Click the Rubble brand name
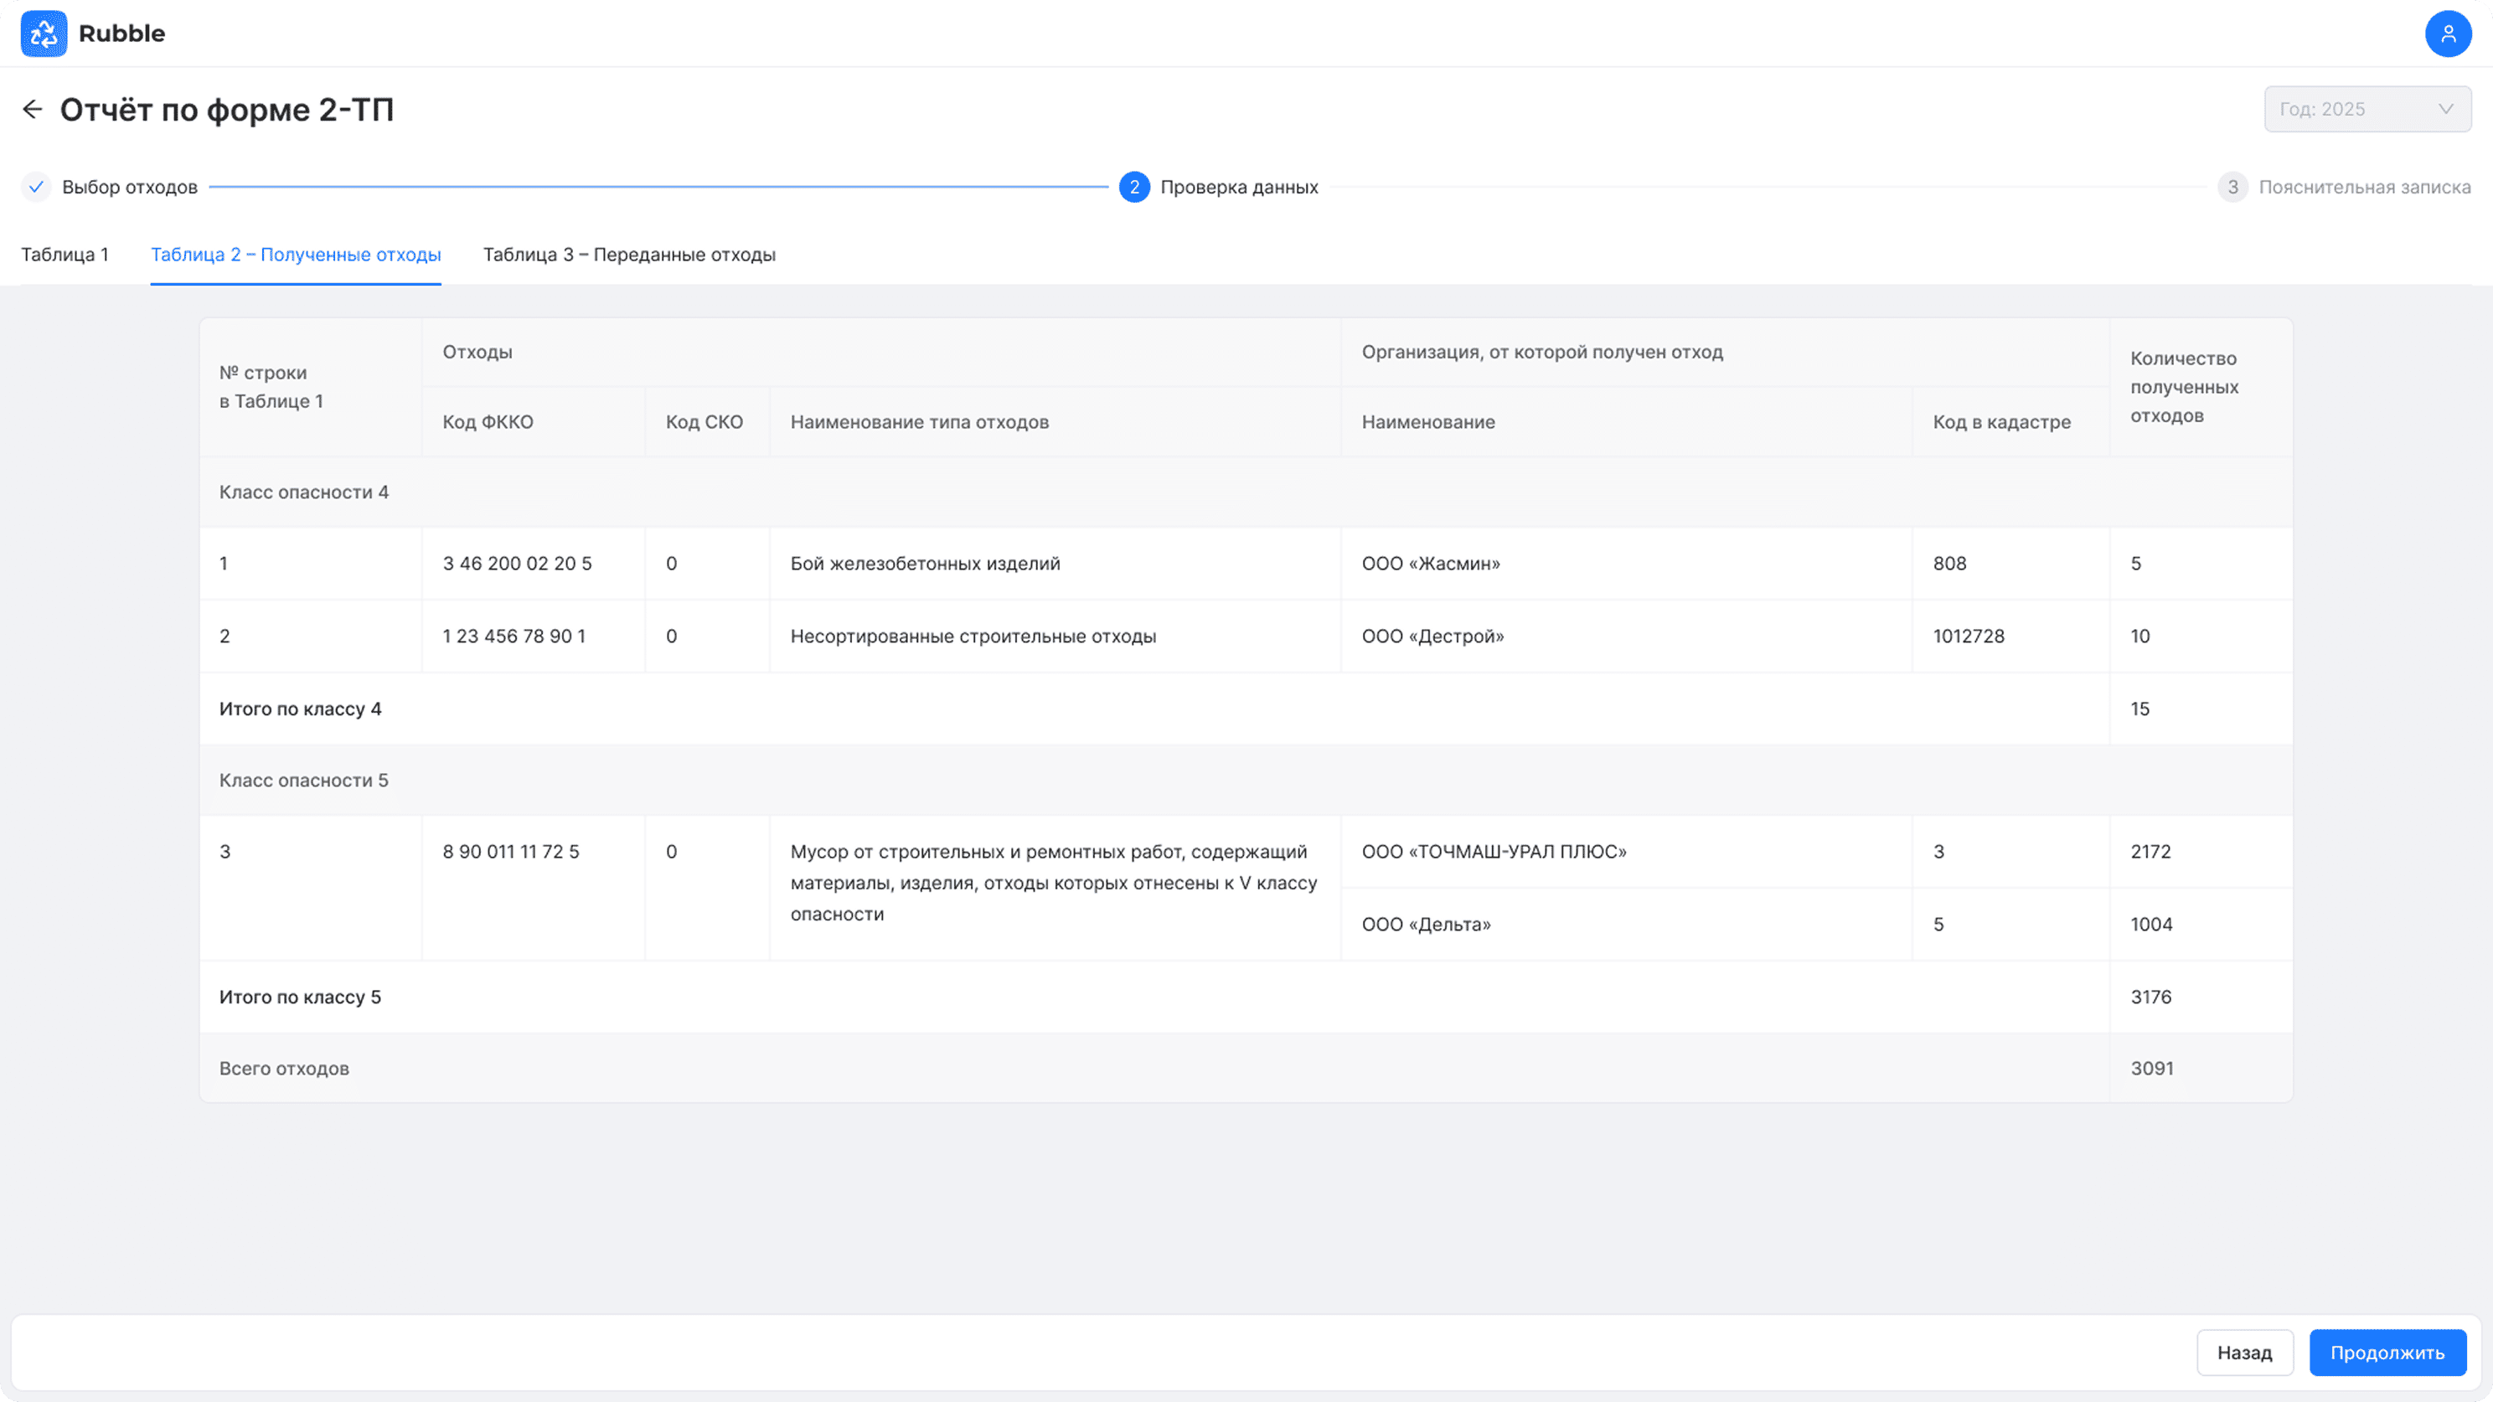 click(122, 34)
